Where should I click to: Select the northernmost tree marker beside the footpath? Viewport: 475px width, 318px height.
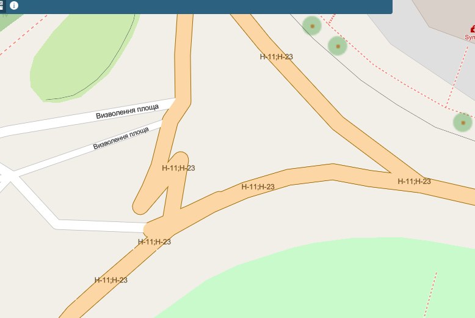312,26
